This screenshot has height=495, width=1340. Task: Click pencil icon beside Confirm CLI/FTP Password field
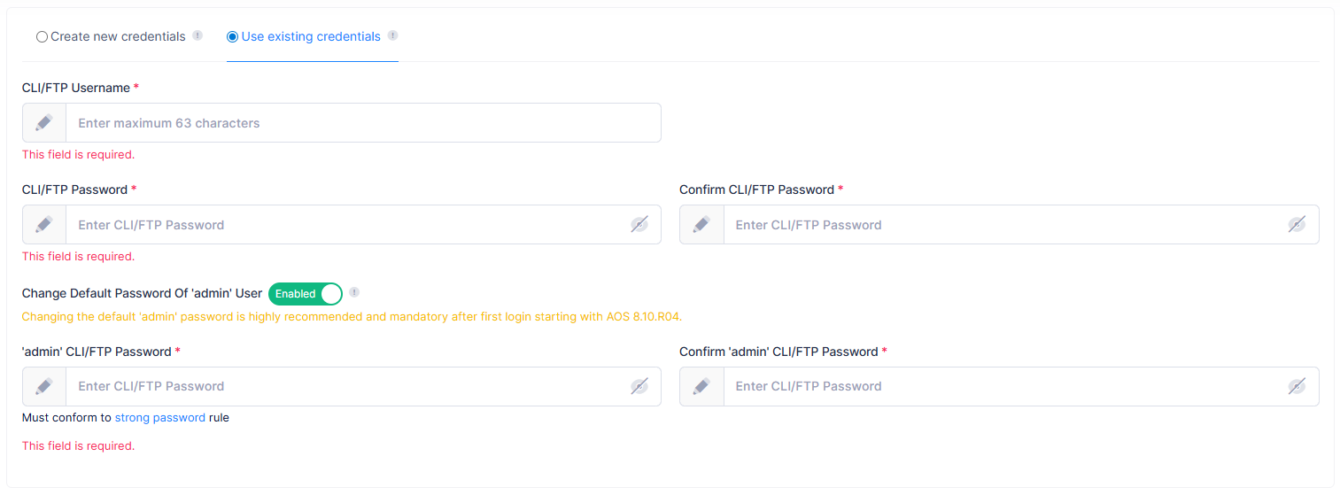(701, 225)
